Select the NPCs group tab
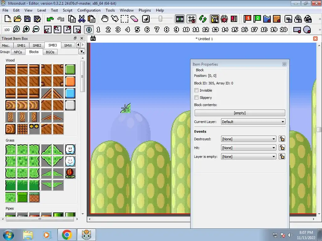This screenshot has width=322, height=241. click(x=18, y=52)
